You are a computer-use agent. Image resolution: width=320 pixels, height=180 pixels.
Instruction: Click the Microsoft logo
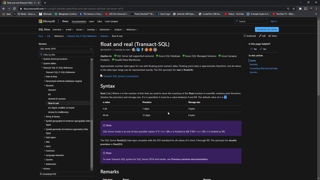[x=46, y=21]
